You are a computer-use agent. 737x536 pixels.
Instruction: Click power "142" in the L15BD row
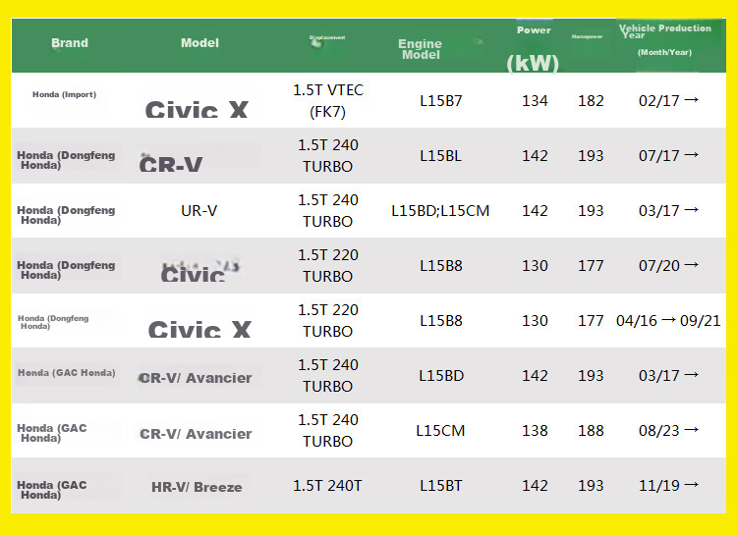(535, 375)
